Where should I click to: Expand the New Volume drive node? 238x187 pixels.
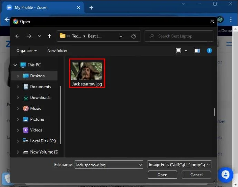pyautogui.click(x=18, y=152)
